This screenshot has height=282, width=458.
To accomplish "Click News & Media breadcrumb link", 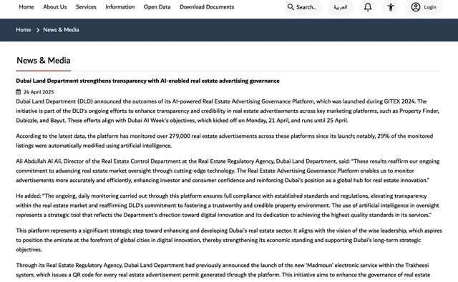I will [x=61, y=30].
